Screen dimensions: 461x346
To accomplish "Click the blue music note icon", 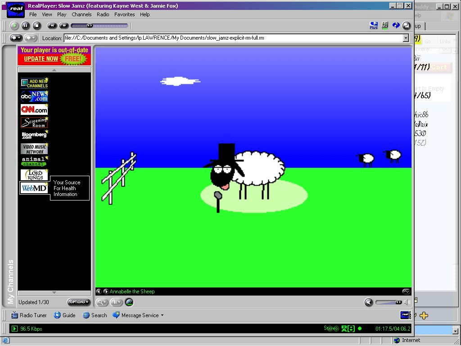I will [396, 26].
